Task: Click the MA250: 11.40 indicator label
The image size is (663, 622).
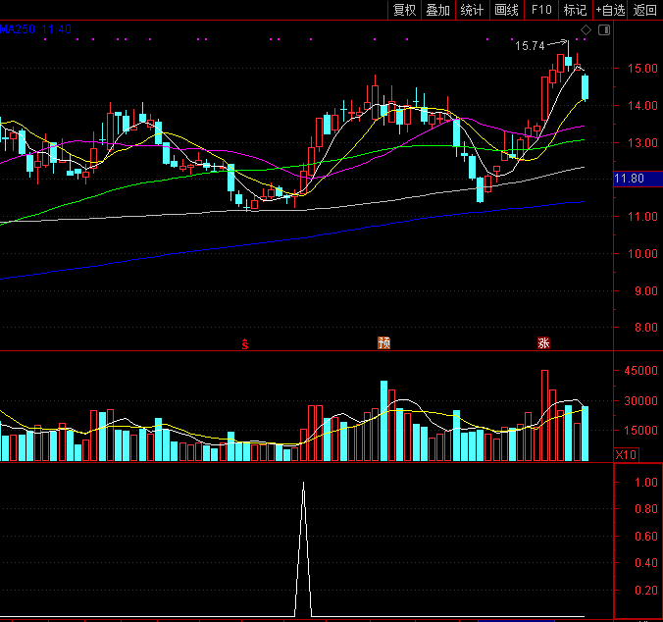Action: click(35, 29)
